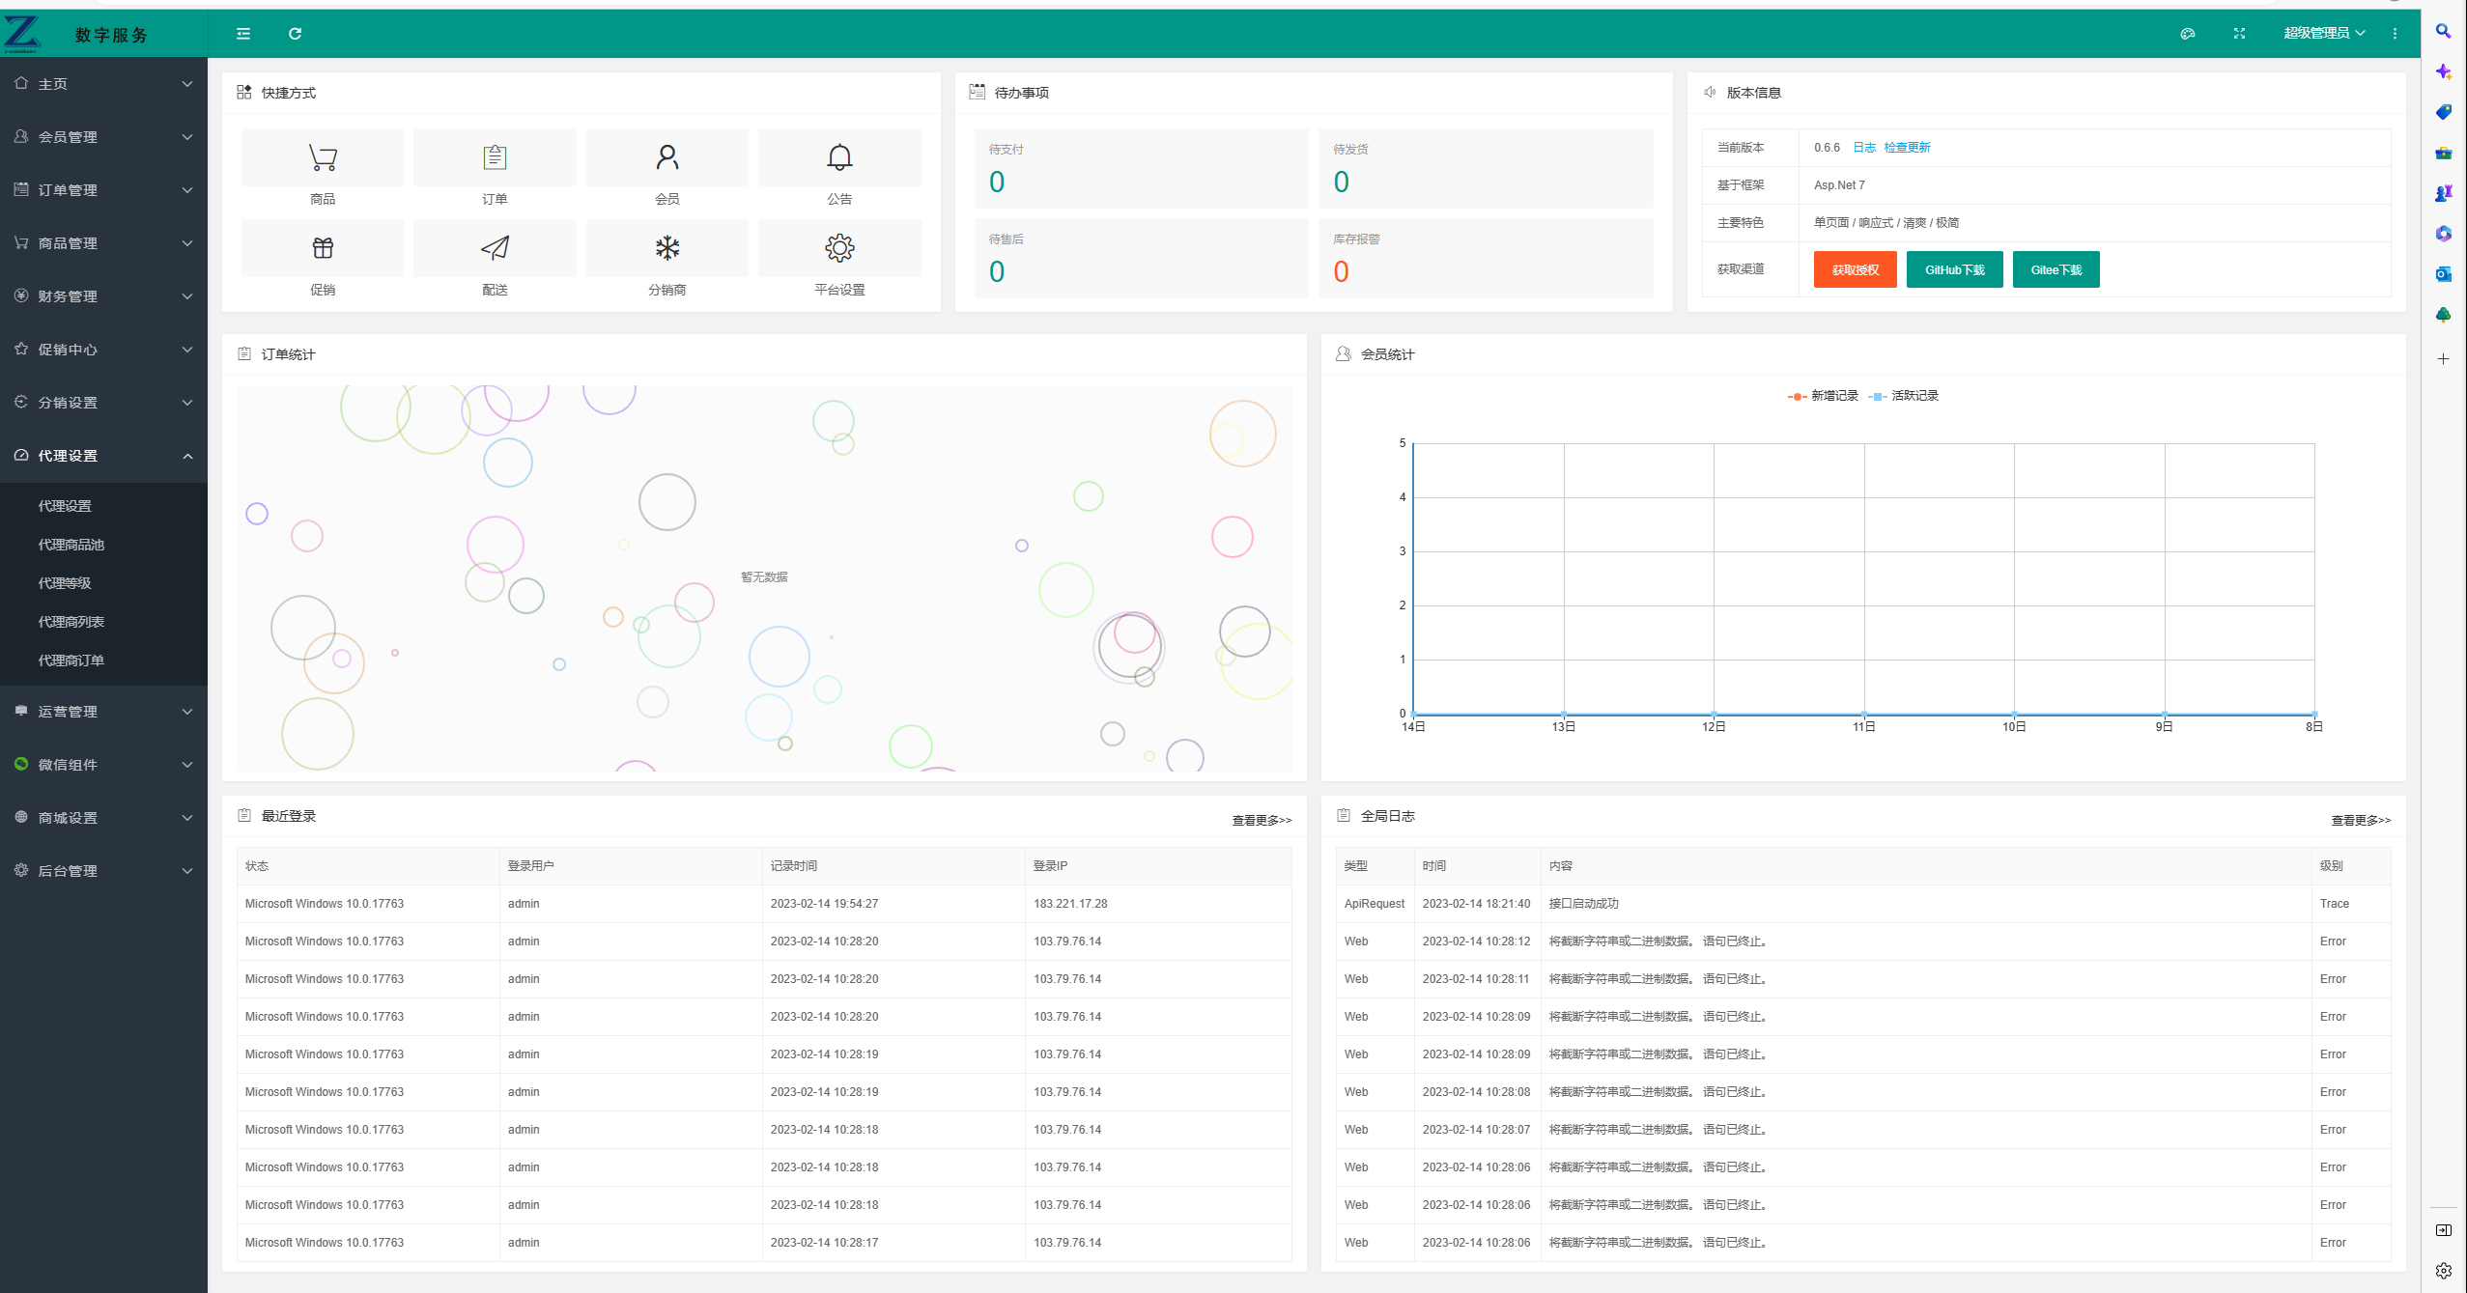Open the 日志 version link
Image resolution: width=2467 pixels, height=1293 pixels.
pyautogui.click(x=1864, y=148)
